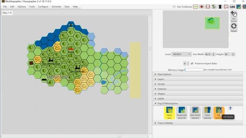Open the Level WORLD dropdown
Image resolution: width=246 pixels, height=138 pixels.
[181, 54]
